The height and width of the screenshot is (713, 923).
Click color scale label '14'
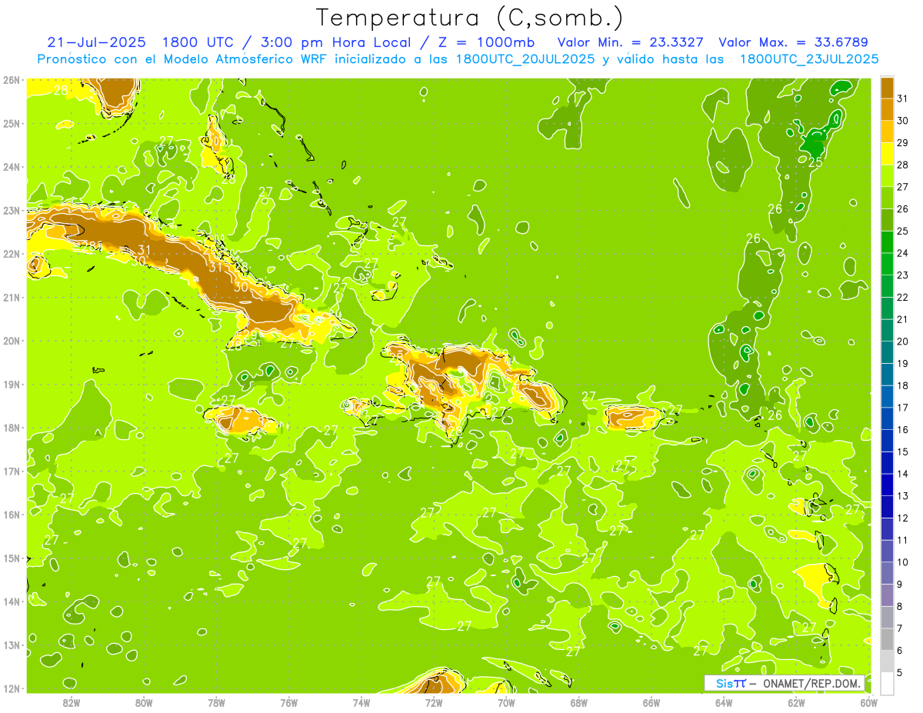(x=903, y=474)
